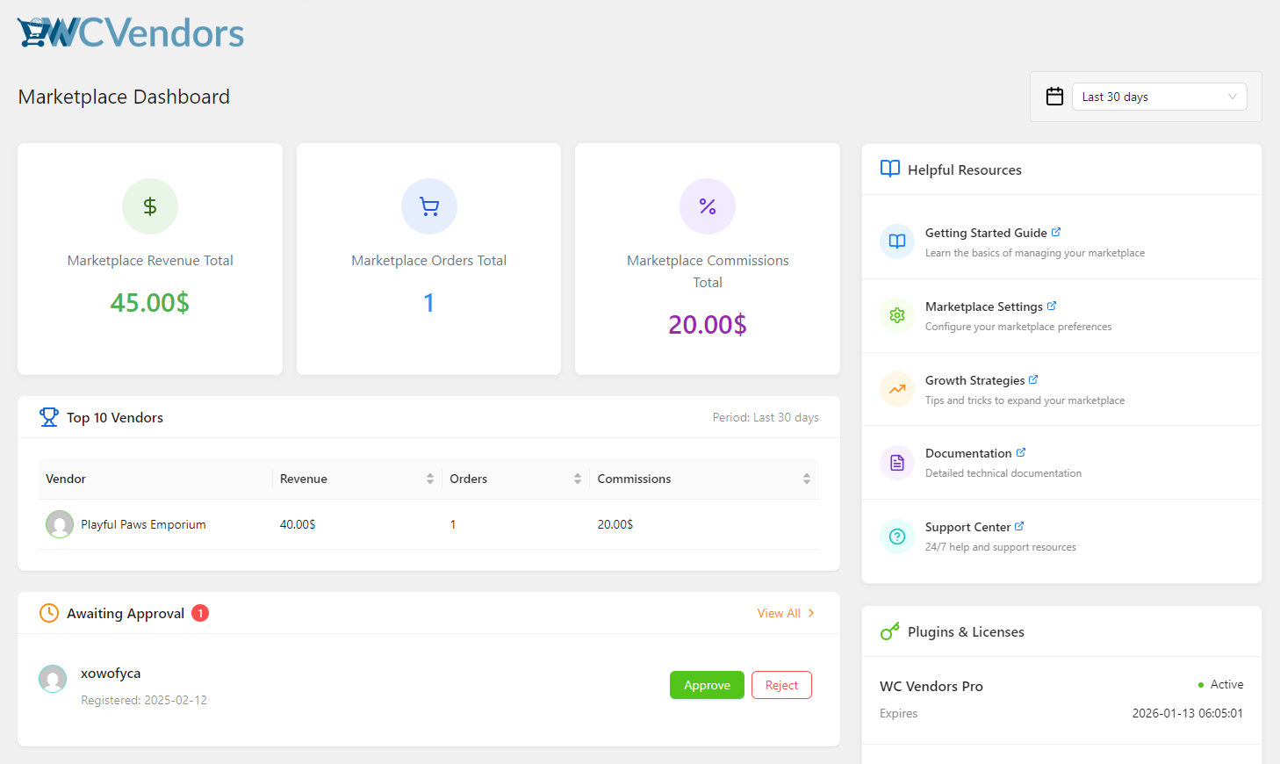Click the Documentation file icon
The height and width of the screenshot is (764, 1280).
[896, 463]
